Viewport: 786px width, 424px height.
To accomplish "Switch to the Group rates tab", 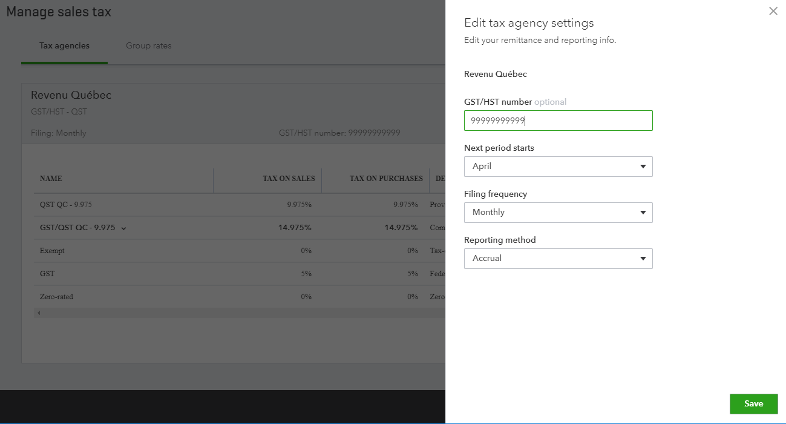I will pyautogui.click(x=148, y=46).
